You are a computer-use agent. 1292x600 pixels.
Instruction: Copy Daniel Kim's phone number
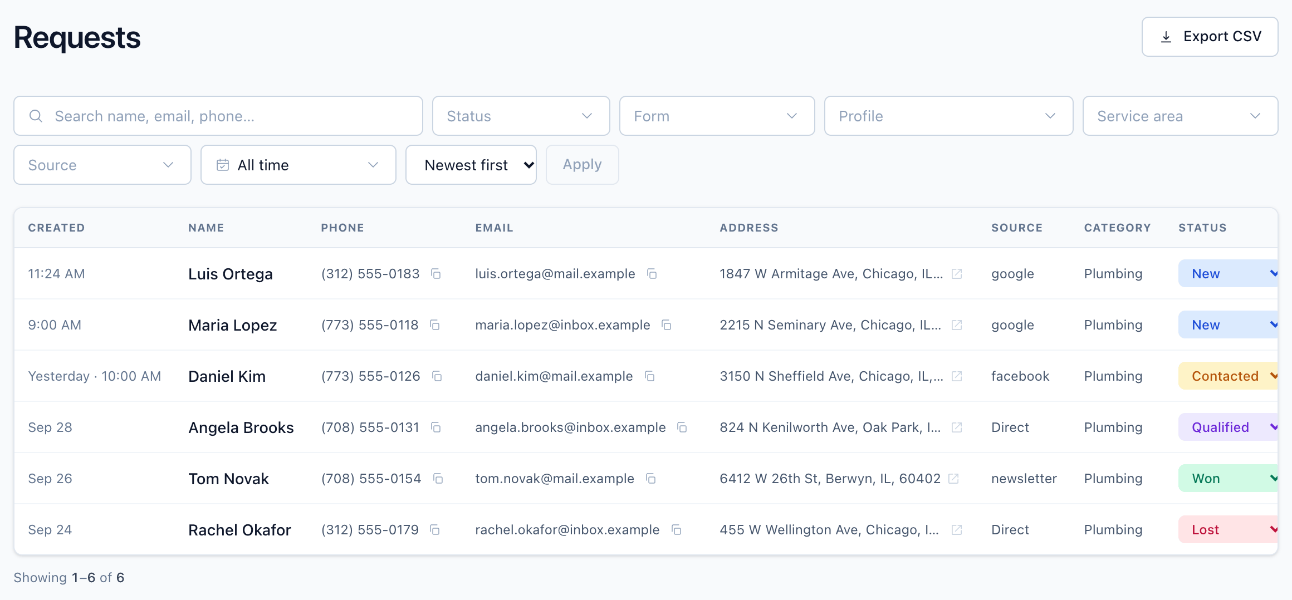[437, 376]
